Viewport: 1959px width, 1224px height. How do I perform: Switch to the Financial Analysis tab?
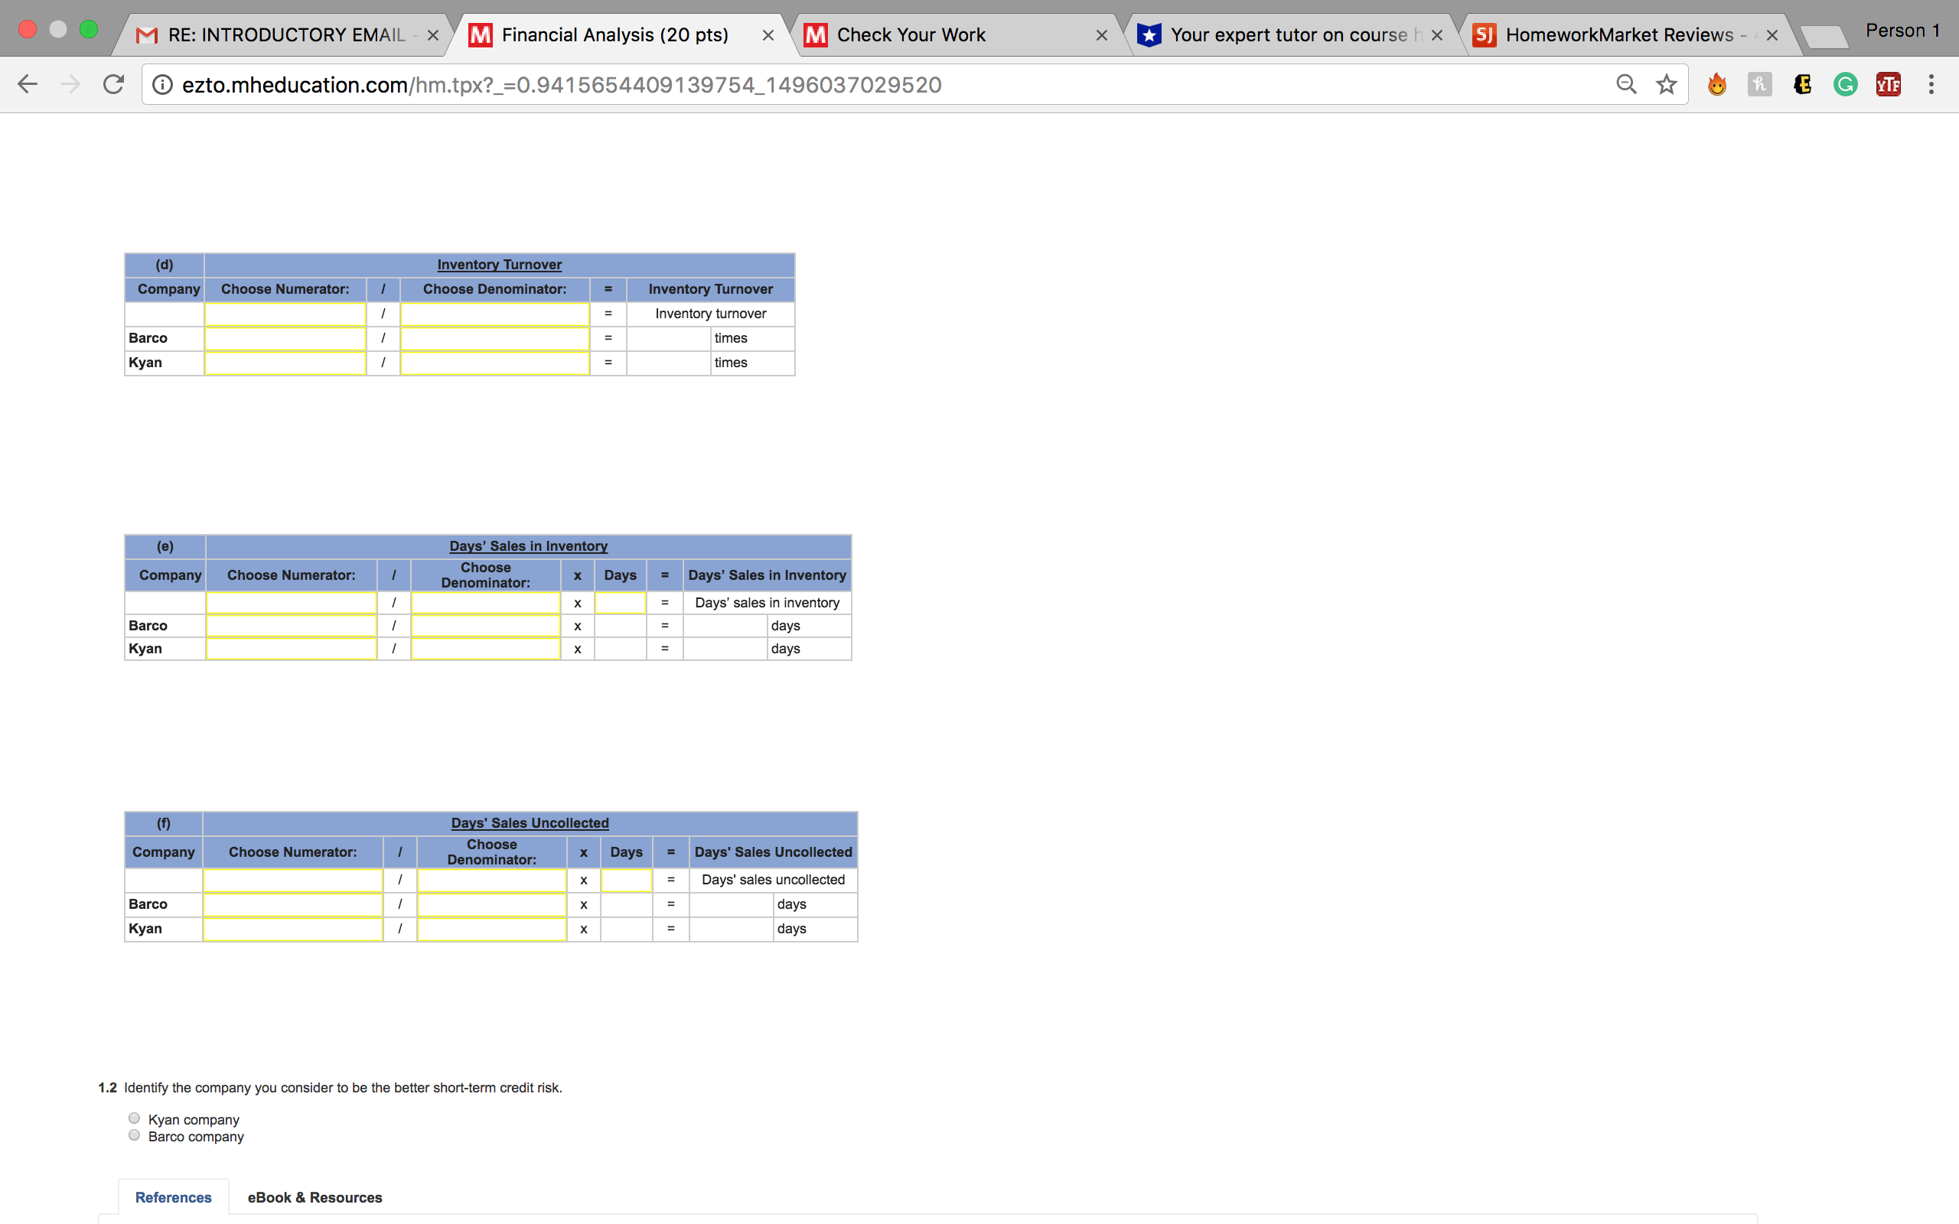pos(614,34)
